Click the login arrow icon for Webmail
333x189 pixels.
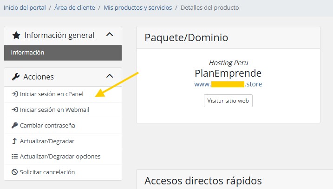tap(14, 110)
